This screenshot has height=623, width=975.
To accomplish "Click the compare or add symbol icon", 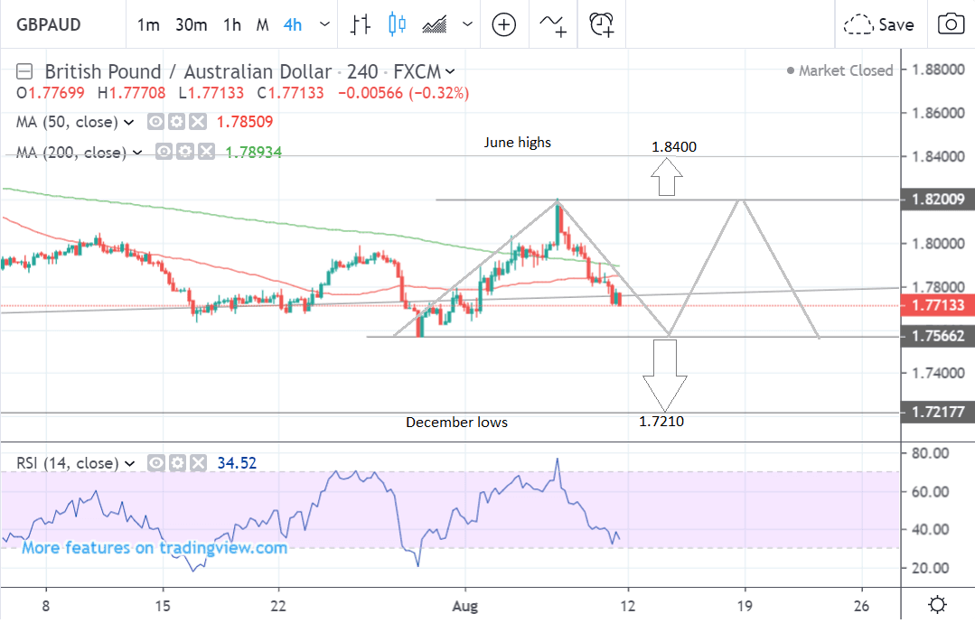I will coord(502,24).
